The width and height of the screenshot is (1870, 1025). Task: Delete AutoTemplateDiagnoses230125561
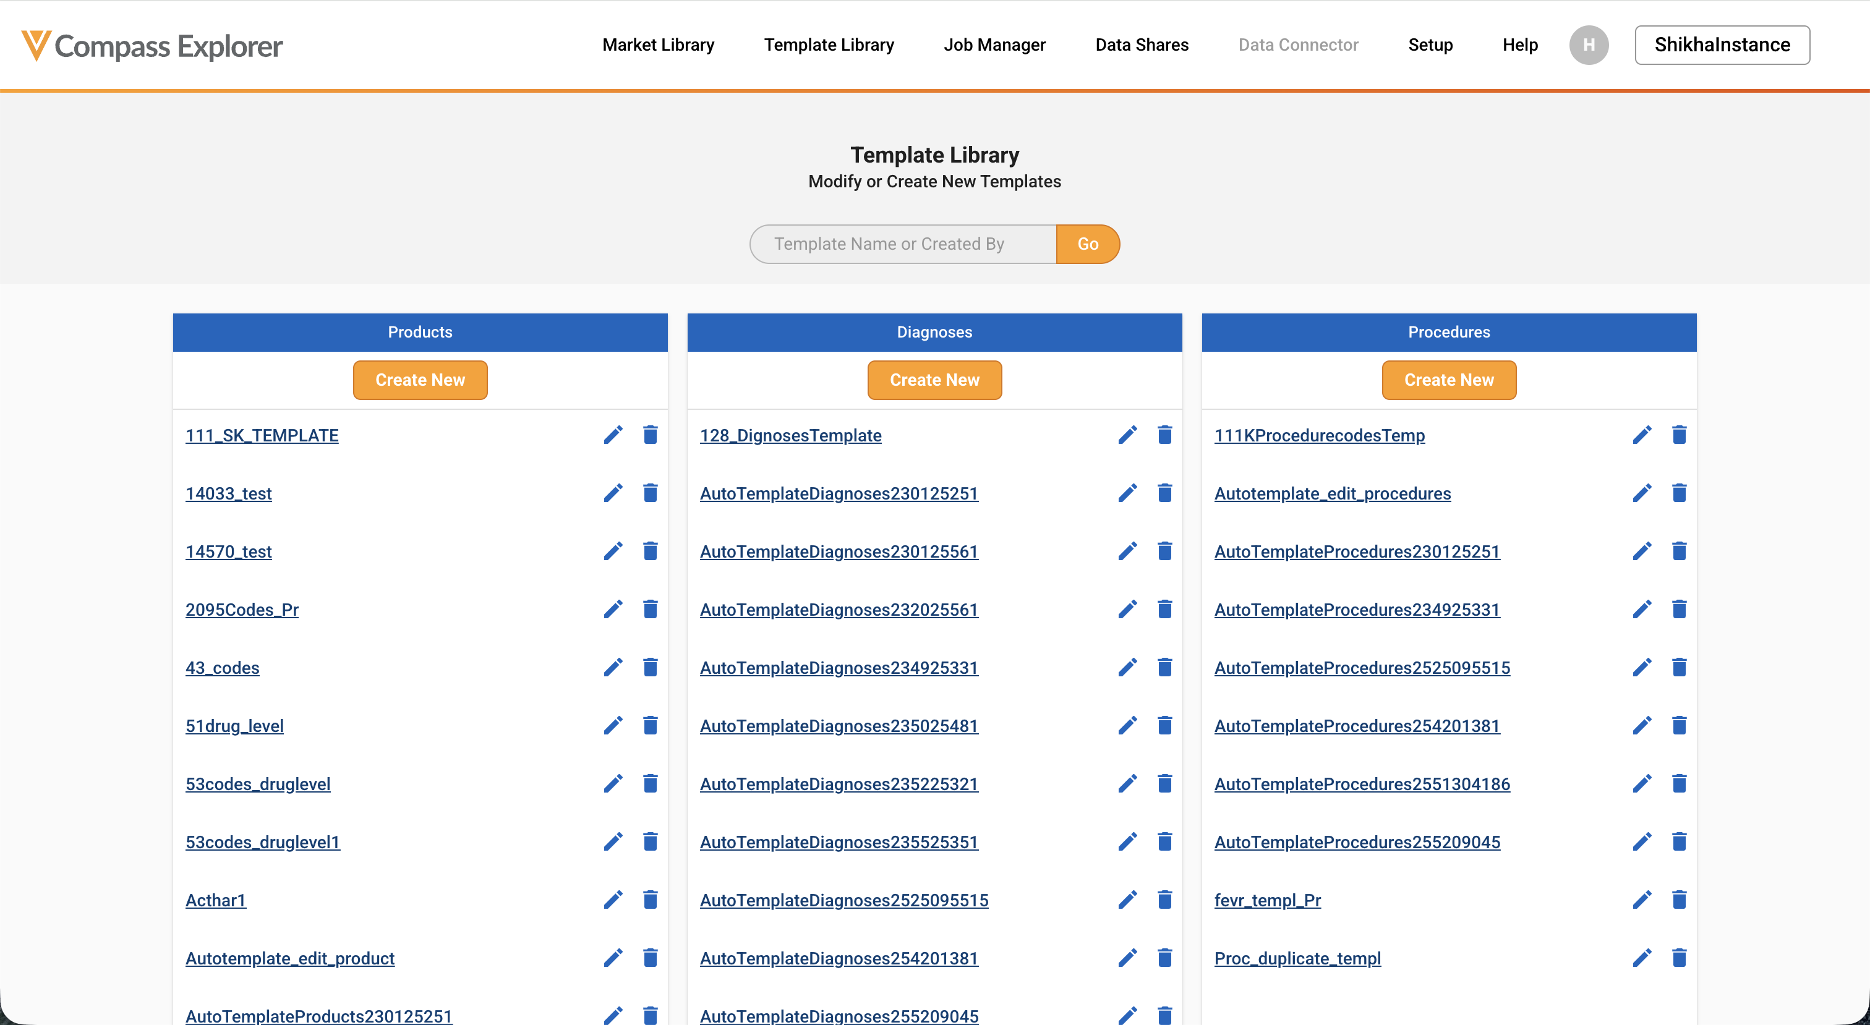click(x=1165, y=551)
